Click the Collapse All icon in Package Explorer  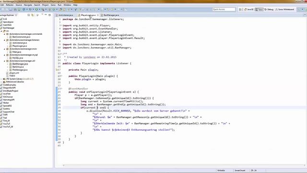29,15
